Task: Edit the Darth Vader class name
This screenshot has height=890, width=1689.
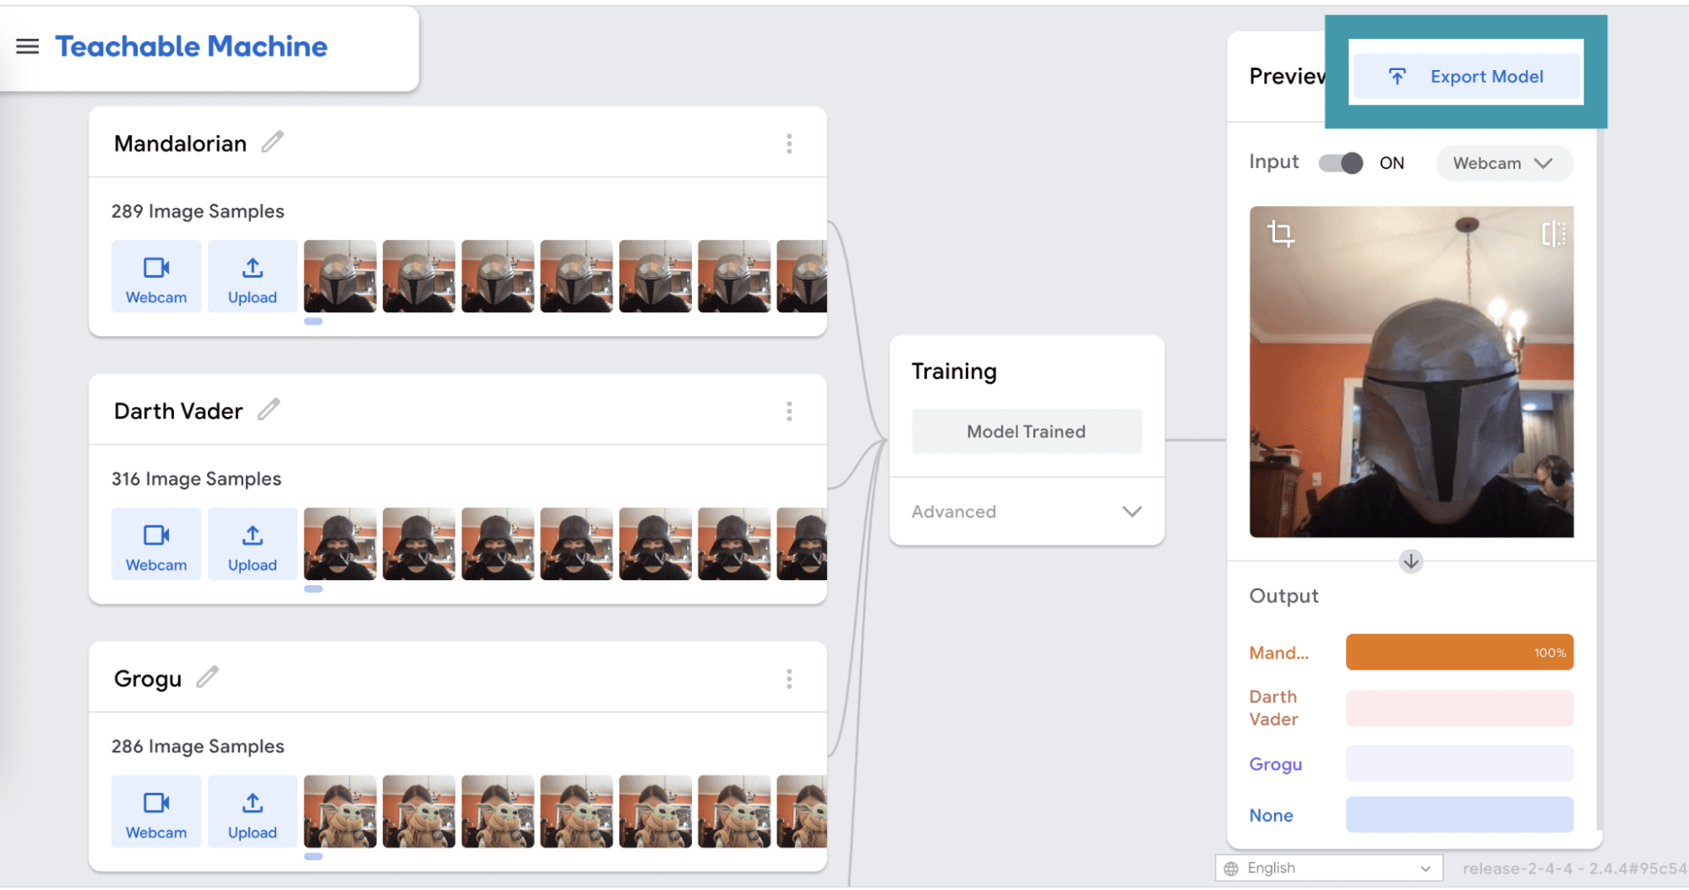Action: [269, 410]
